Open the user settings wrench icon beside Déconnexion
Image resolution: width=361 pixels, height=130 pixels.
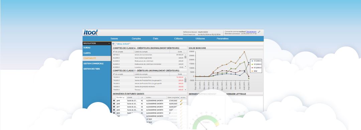coord(259,32)
